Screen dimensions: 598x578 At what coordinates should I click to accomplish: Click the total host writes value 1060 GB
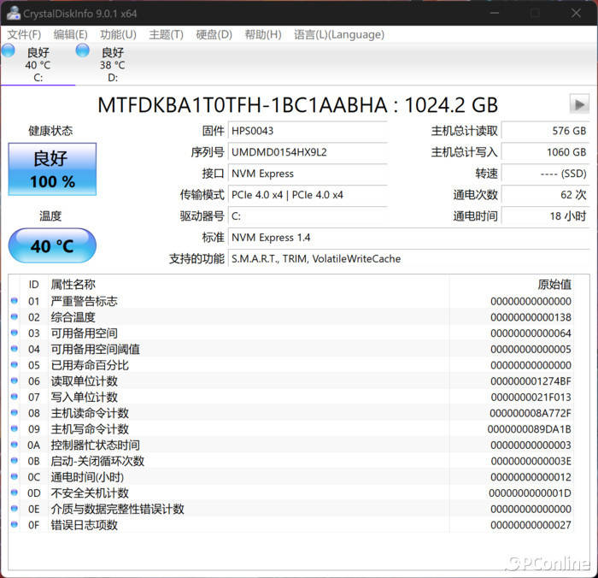[x=545, y=152]
